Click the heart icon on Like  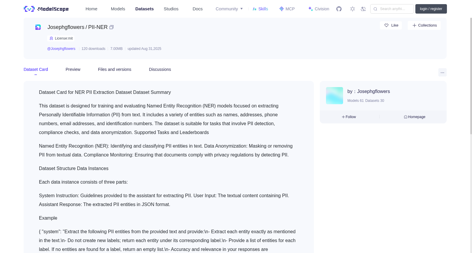coord(386,25)
